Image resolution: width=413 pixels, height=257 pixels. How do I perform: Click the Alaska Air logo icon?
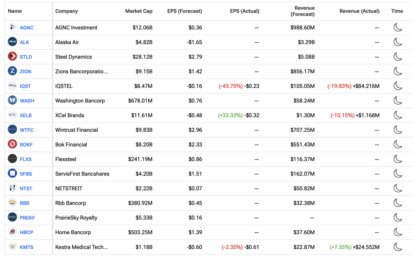tap(13, 42)
